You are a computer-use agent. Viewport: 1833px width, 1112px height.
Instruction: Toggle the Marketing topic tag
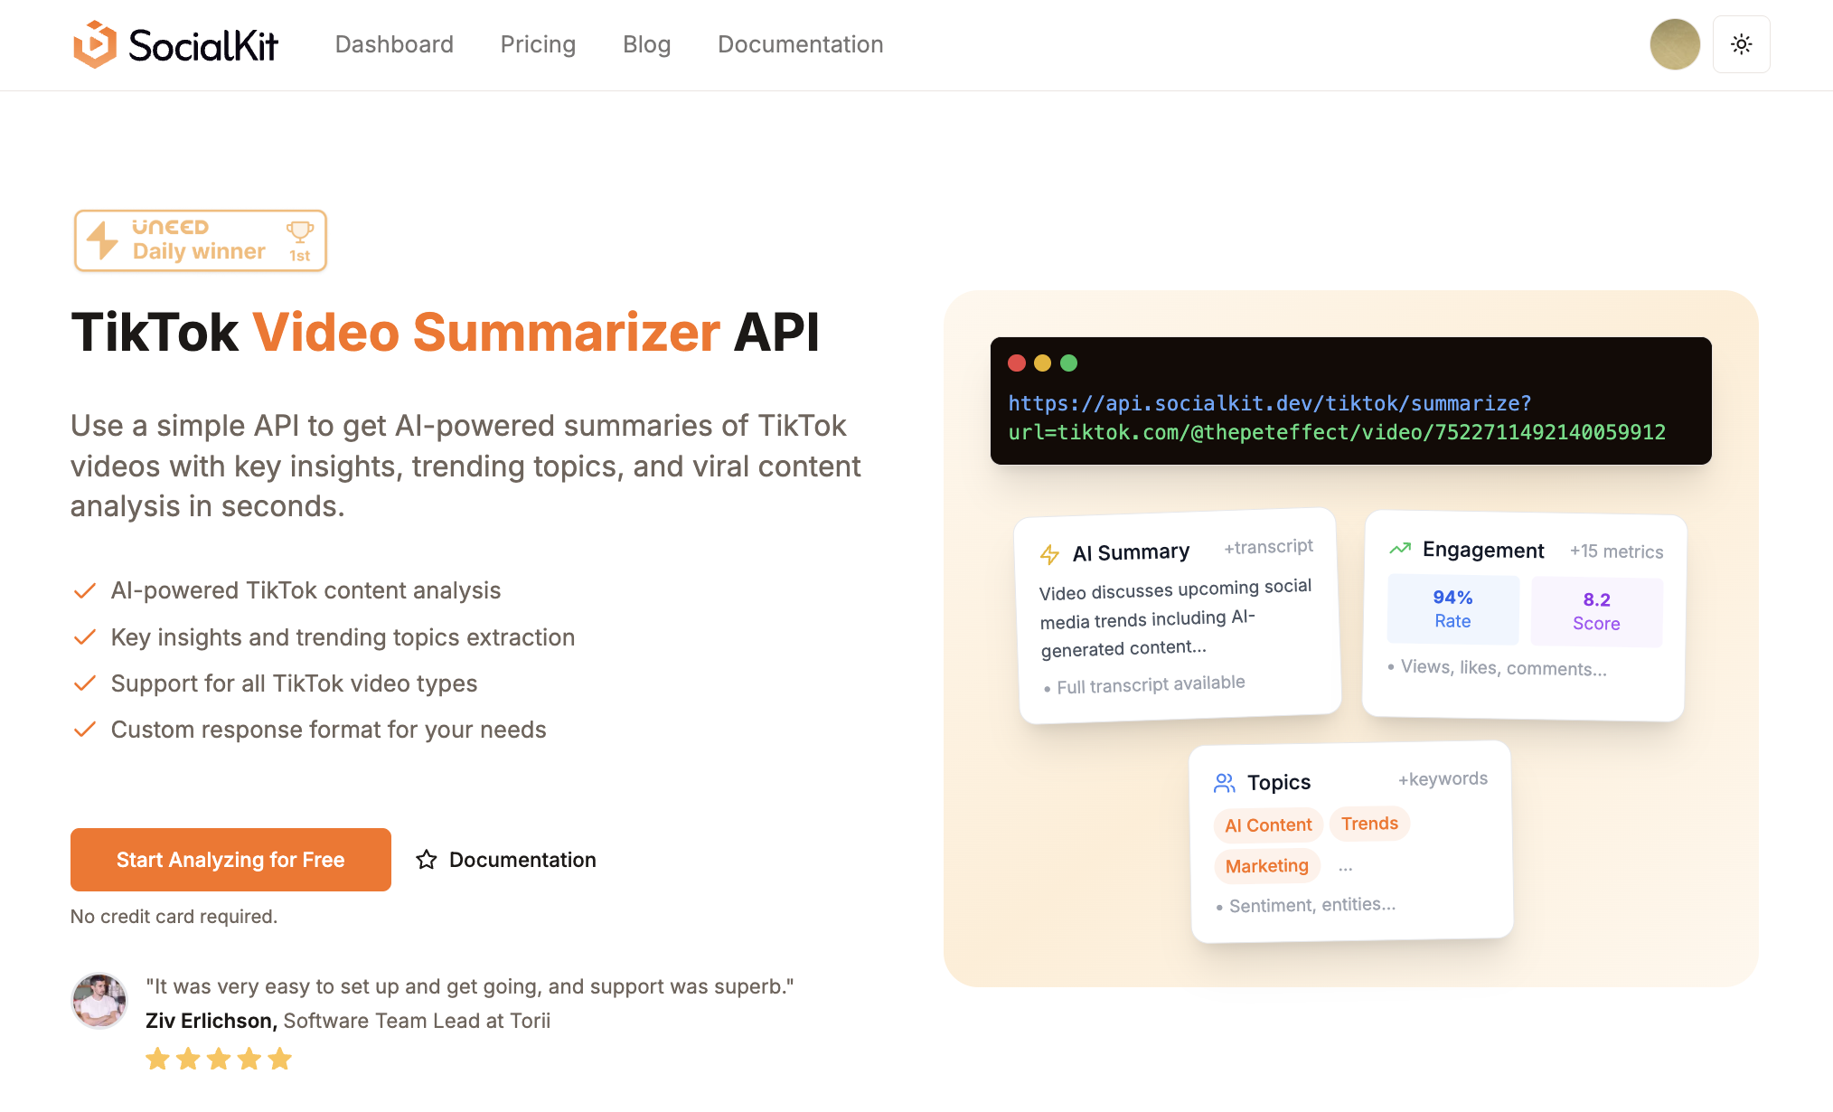click(1266, 865)
